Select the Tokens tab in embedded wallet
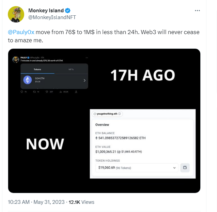217x212 pixels. [37, 70]
